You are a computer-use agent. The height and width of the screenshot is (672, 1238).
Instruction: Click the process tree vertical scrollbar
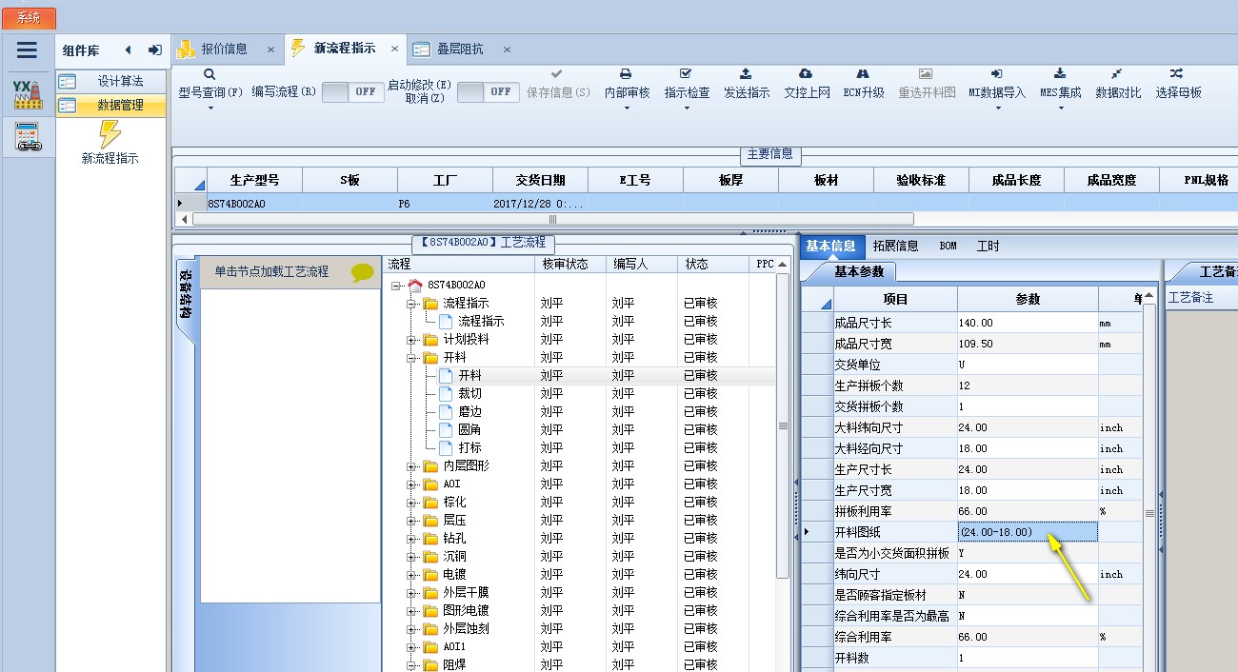784,425
